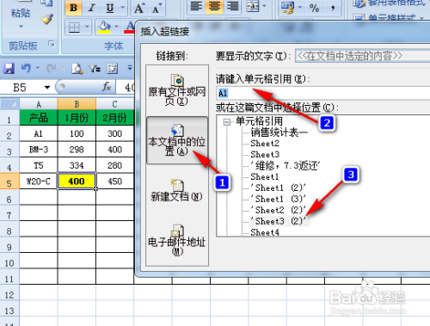This screenshot has height=326, width=430.
Task: Select 销售统计表一 in the tree
Action: (x=279, y=132)
